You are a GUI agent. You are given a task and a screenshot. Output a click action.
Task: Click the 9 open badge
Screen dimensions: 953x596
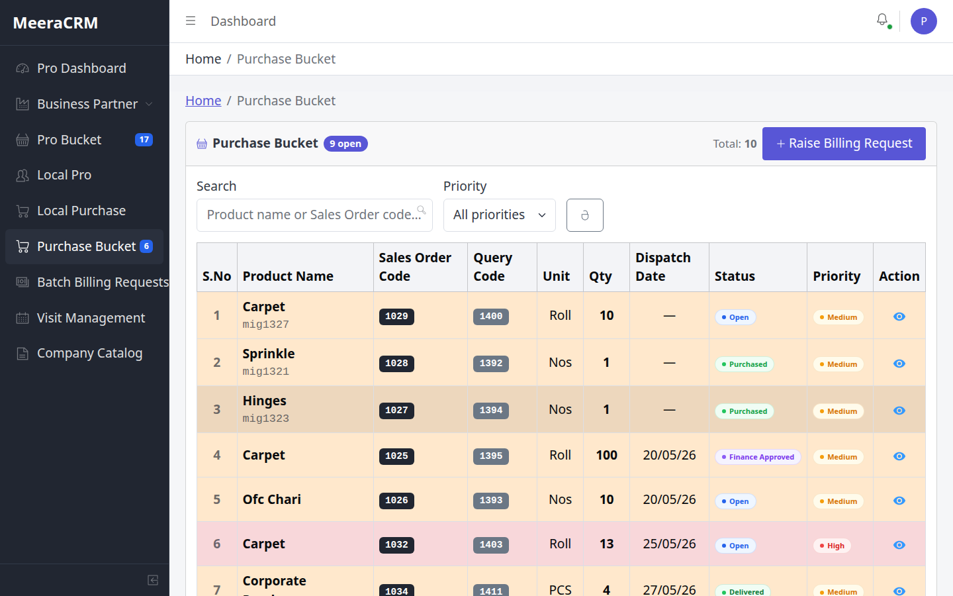pos(345,144)
